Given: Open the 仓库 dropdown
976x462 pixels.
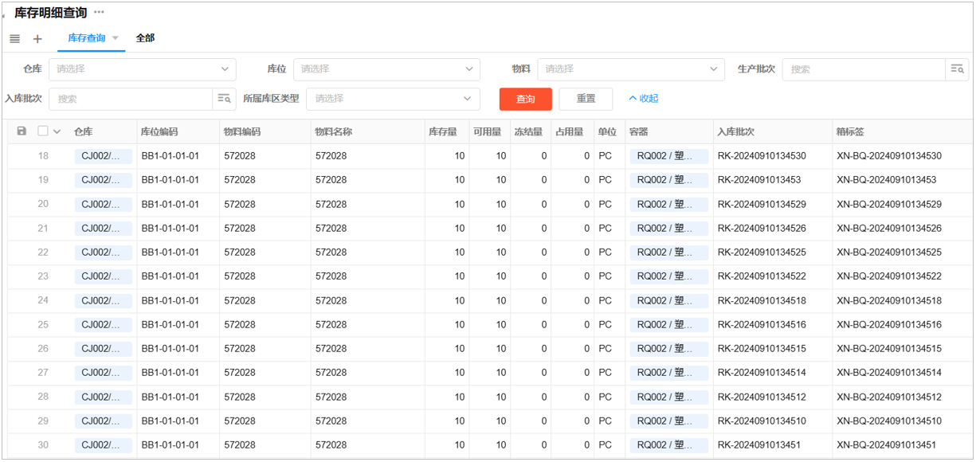Looking at the screenshot, I should [x=143, y=69].
